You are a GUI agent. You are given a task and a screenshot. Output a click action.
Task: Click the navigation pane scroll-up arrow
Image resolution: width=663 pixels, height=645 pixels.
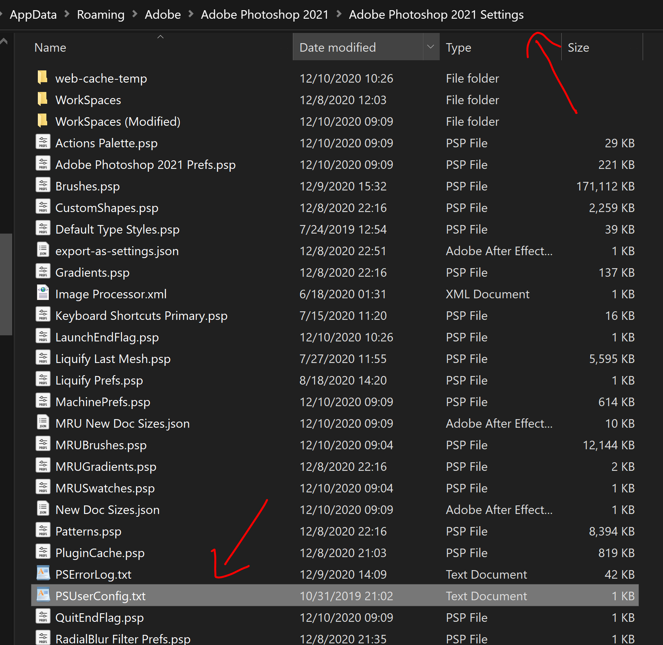[x=4, y=41]
